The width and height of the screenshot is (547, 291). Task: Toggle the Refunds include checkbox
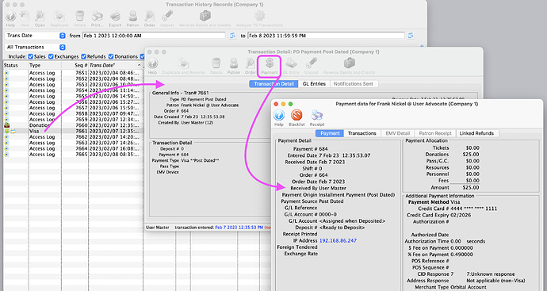(84, 56)
